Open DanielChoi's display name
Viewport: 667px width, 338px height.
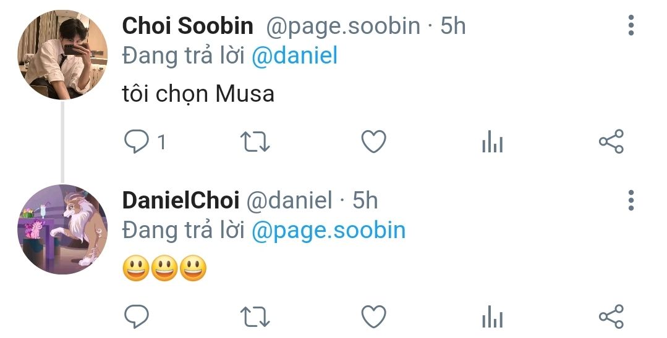[181, 200]
